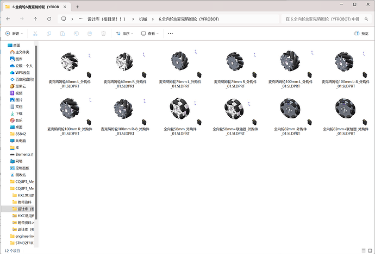Select file 麦克纳姆轮100mm L_外购件_01.SLDPRT
The width and height of the screenshot is (375, 254).
tap(290, 69)
